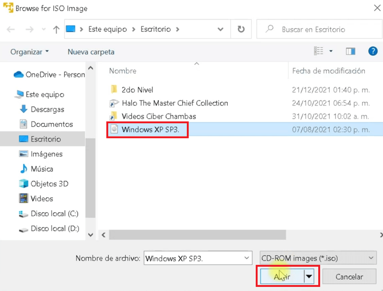Click the Música note icon

tap(23, 169)
